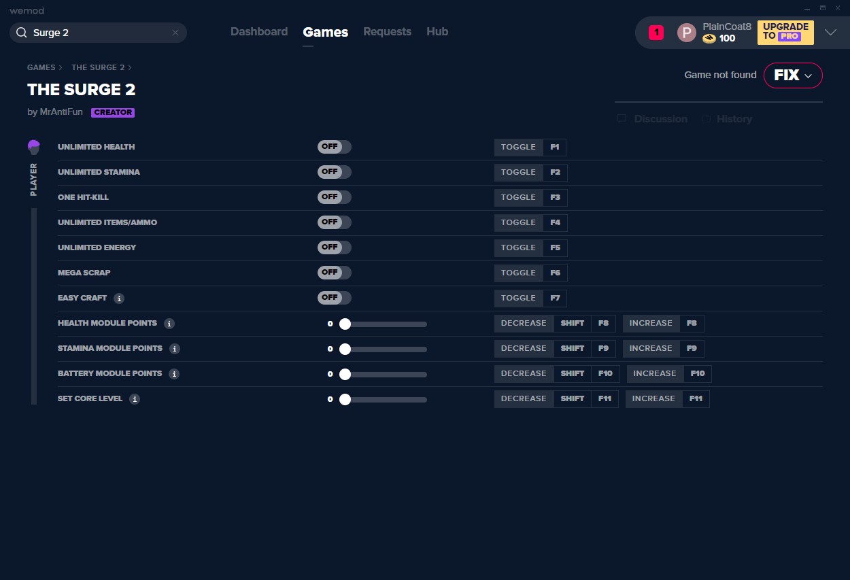
Task: Adjust the Stamina Module Points slider
Action: [x=386, y=349]
